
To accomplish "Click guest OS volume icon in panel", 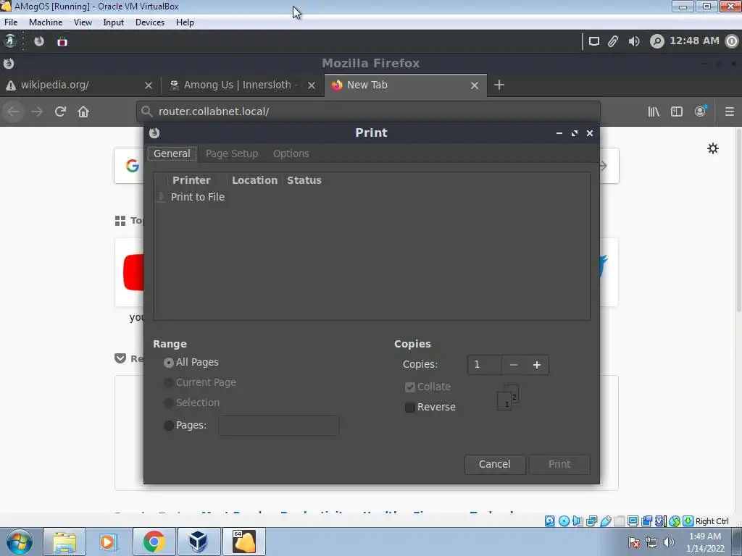I will (x=633, y=41).
